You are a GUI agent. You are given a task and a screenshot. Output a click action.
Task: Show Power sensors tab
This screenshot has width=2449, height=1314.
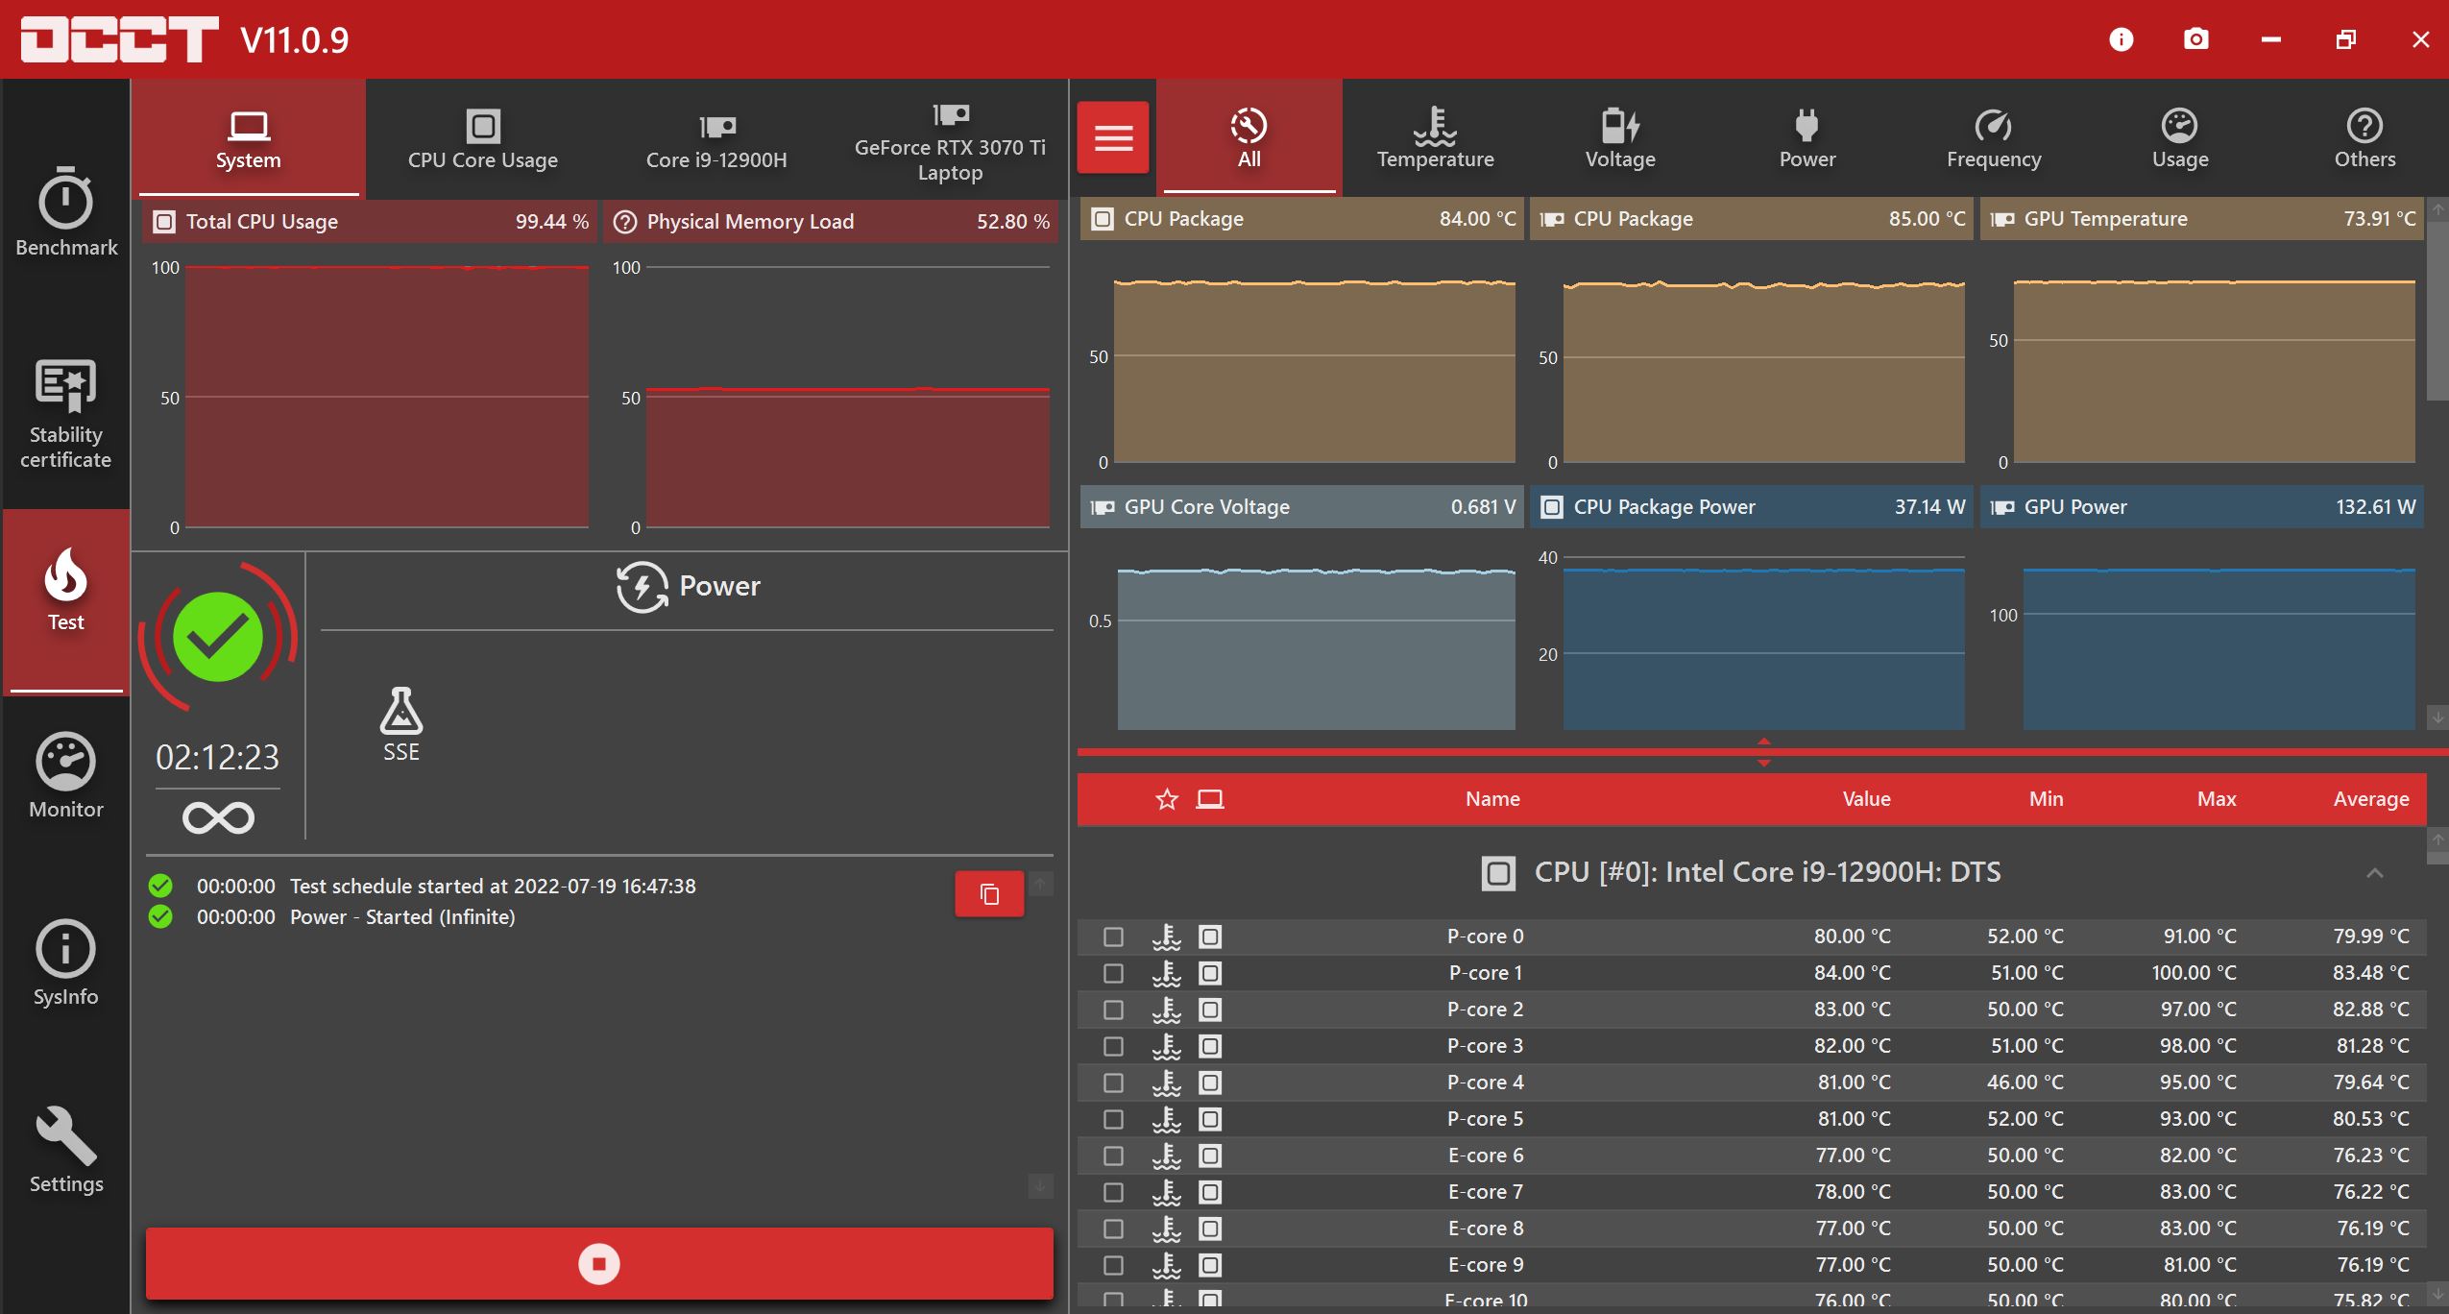click(1806, 137)
